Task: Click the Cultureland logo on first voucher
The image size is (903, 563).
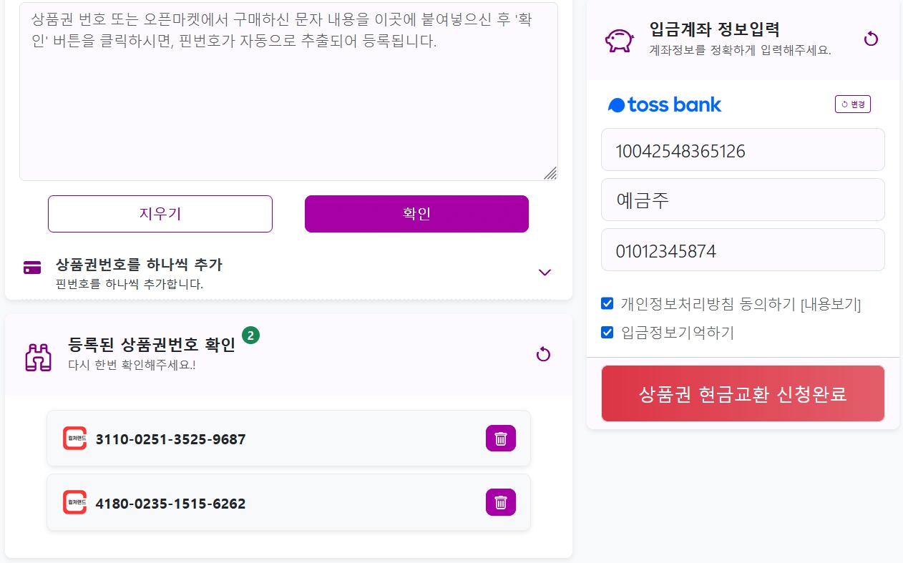Action: click(74, 439)
